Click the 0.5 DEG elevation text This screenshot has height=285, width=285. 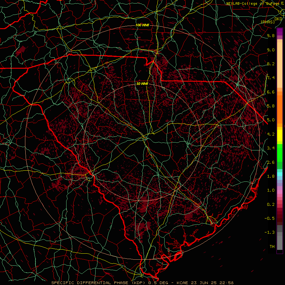[158, 283]
